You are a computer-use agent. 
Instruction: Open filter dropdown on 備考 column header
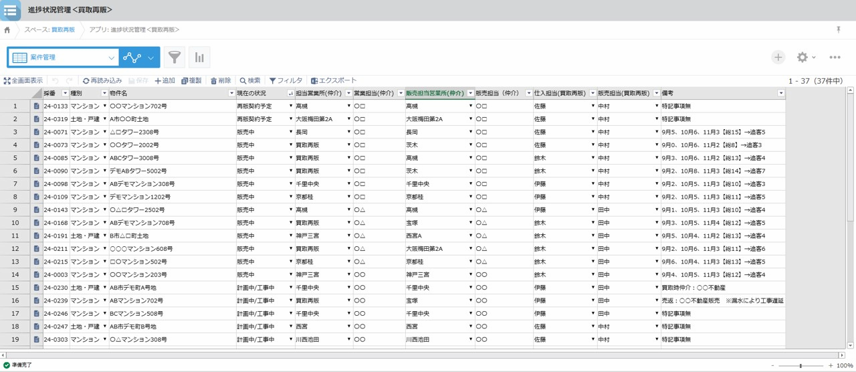click(x=780, y=94)
